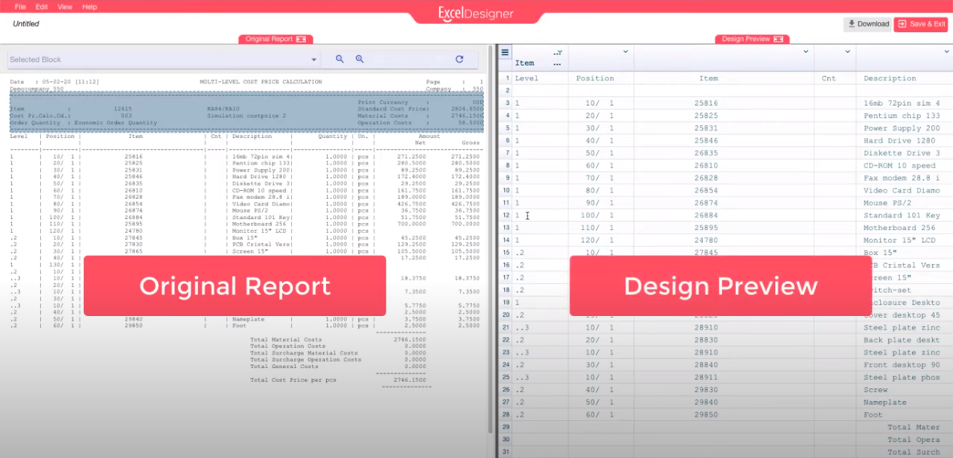Select the highlighted header block in report

point(247,112)
